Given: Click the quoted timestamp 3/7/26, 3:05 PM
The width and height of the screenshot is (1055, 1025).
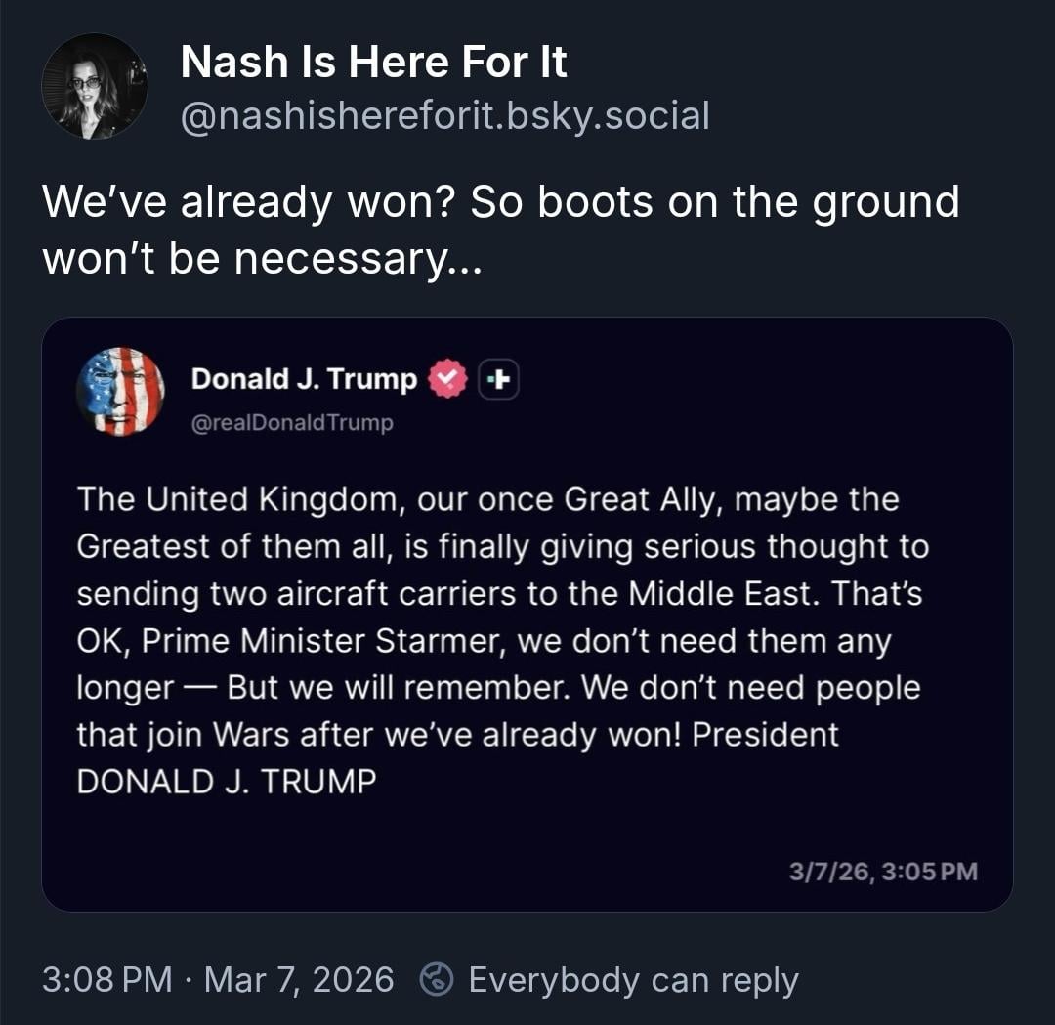Looking at the screenshot, I should (x=883, y=871).
